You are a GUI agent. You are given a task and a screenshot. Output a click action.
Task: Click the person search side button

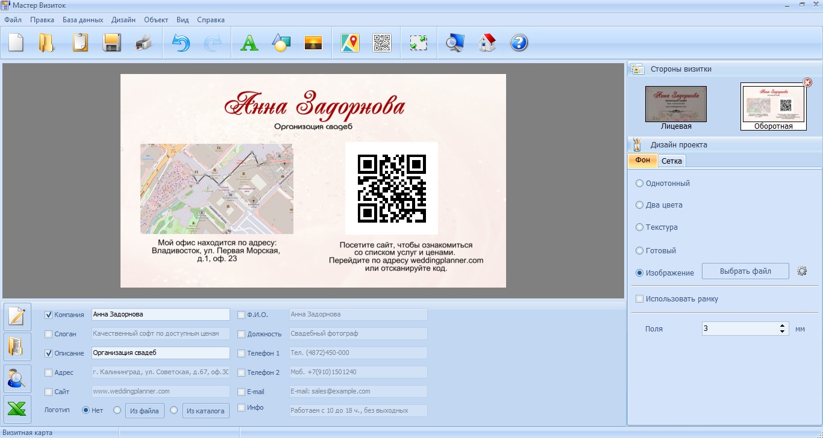[x=17, y=378]
